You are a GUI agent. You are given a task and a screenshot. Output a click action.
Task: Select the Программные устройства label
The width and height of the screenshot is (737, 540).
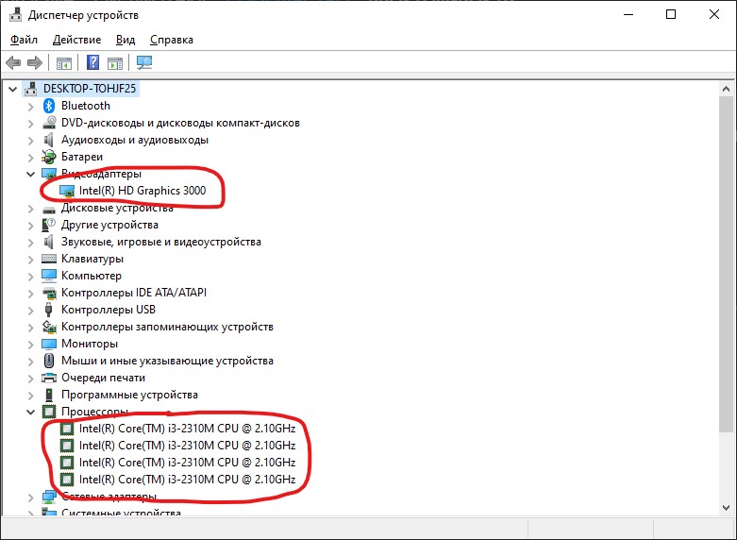pos(129,395)
